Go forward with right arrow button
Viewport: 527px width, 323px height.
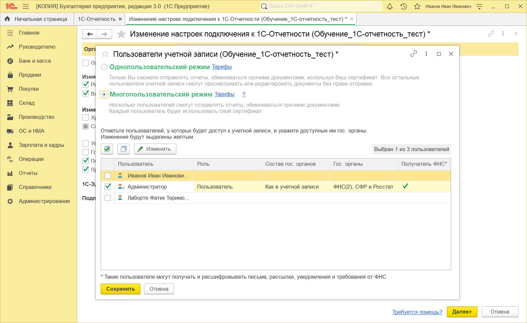pyautogui.click(x=105, y=34)
